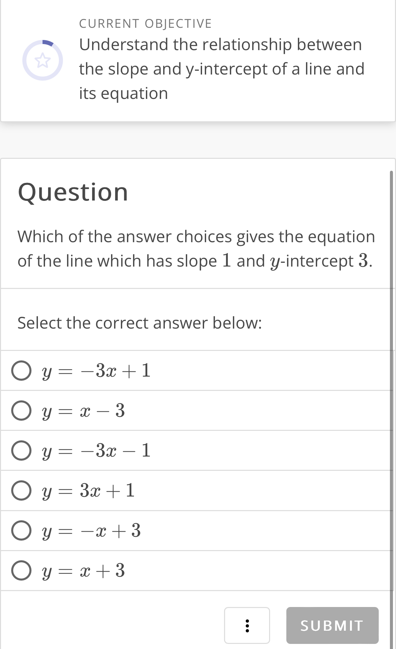The image size is (396, 649).
Task: Click the Question heading
Action: click(x=73, y=192)
